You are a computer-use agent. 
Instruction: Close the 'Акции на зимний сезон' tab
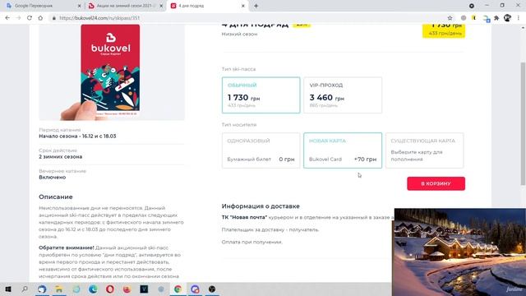161,6
